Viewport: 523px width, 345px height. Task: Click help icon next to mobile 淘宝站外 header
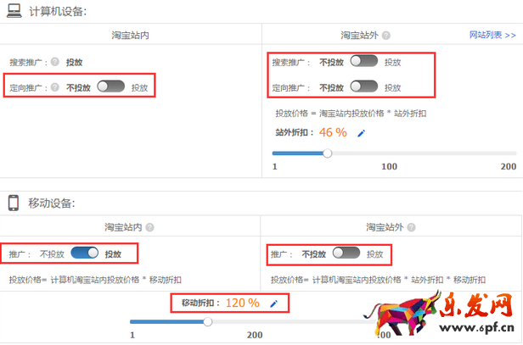click(x=411, y=228)
